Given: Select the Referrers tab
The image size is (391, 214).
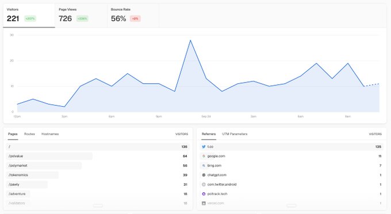Looking at the screenshot, I should pos(209,134).
